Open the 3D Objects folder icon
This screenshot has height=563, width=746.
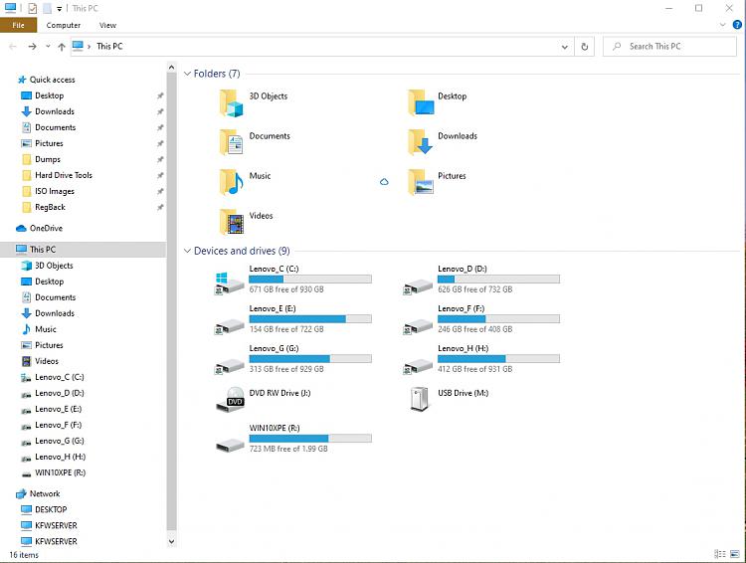231,103
